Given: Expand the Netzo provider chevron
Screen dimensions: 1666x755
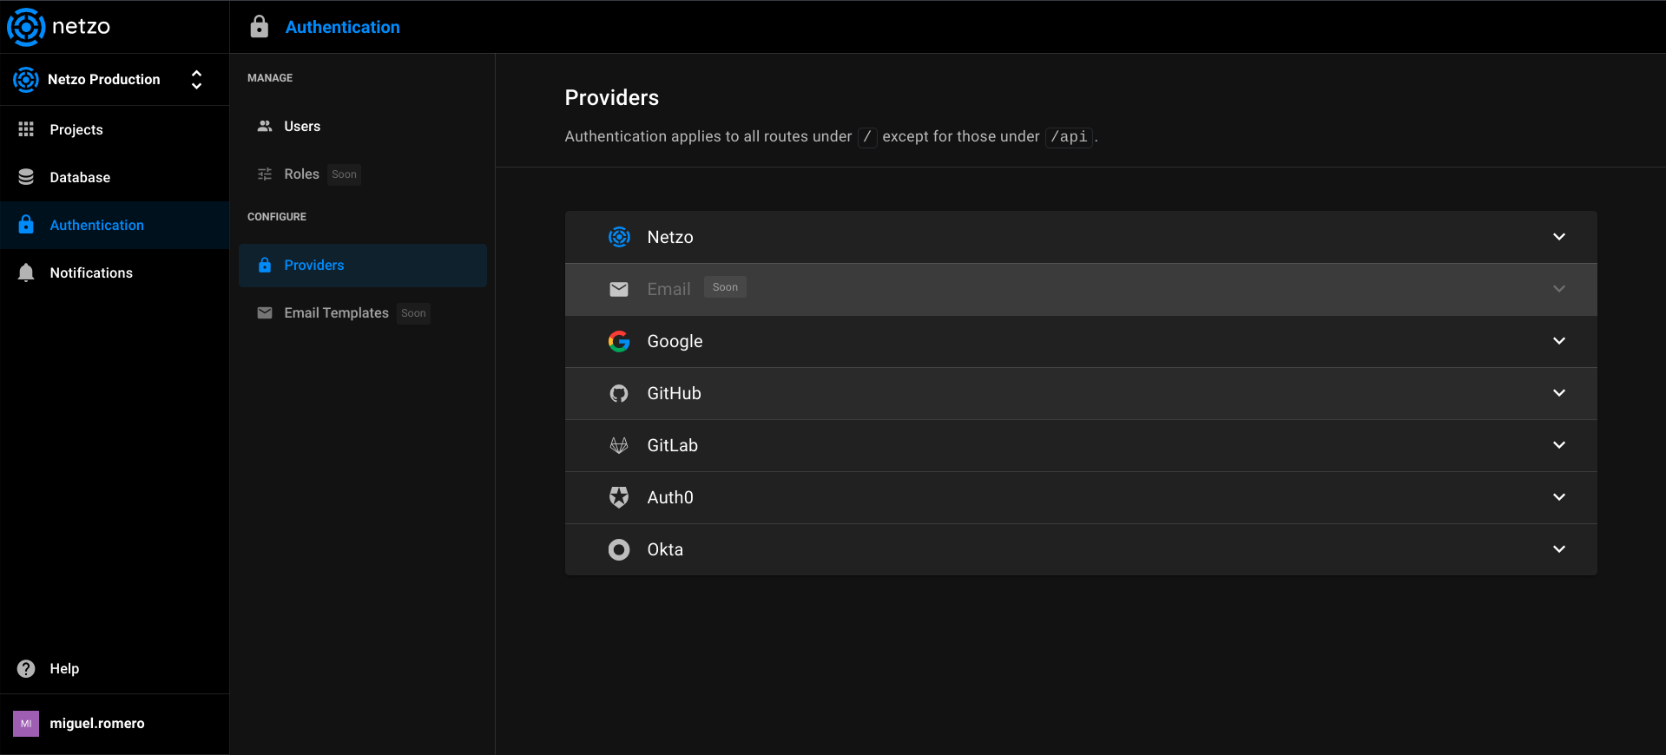Looking at the screenshot, I should point(1559,237).
